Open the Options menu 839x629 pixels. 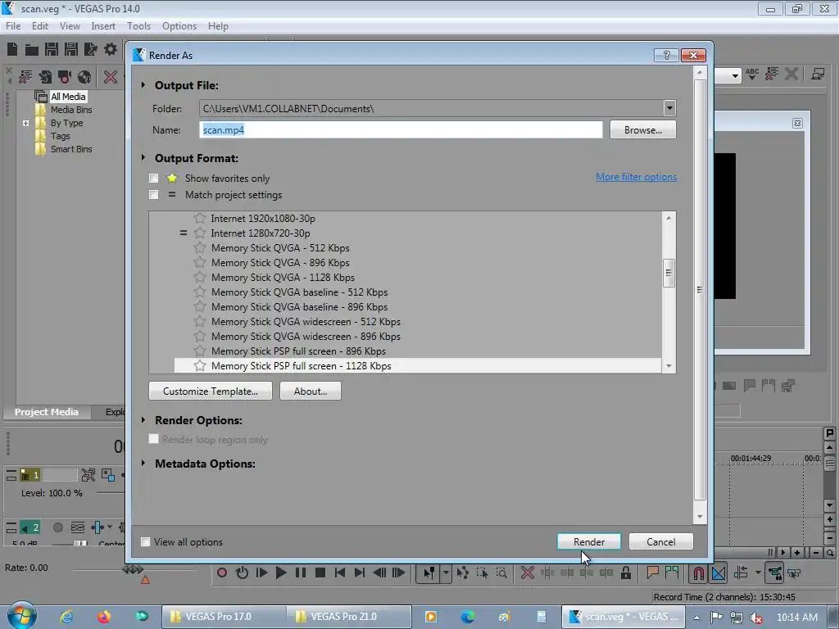(x=179, y=25)
